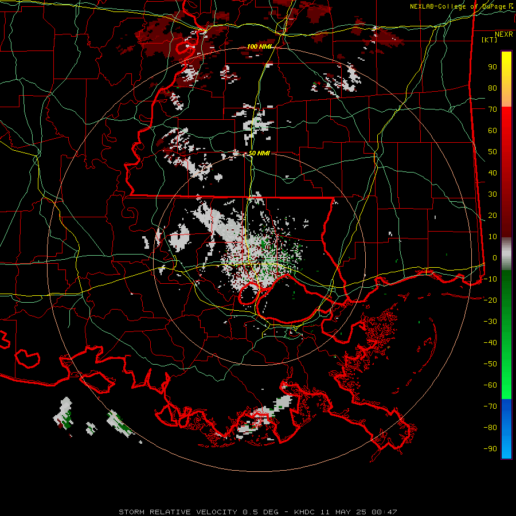Click the '50 NMI' range ring label
Image resolution: width=516 pixels, height=516 pixels.
click(x=259, y=153)
